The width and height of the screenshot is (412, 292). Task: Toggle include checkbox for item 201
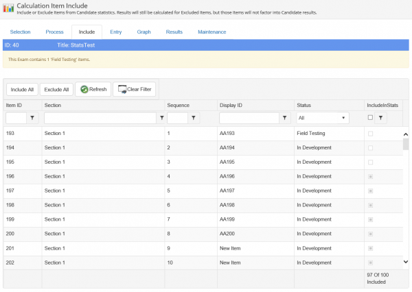click(x=371, y=248)
